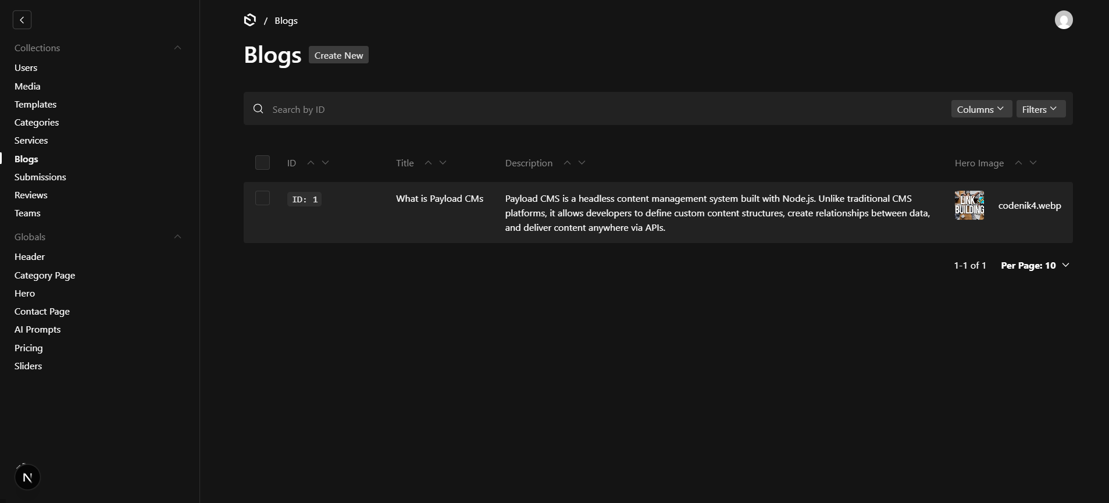Screen dimensions: 1109x503
Task: Check the row for blog ID 1
Action: 262,198
